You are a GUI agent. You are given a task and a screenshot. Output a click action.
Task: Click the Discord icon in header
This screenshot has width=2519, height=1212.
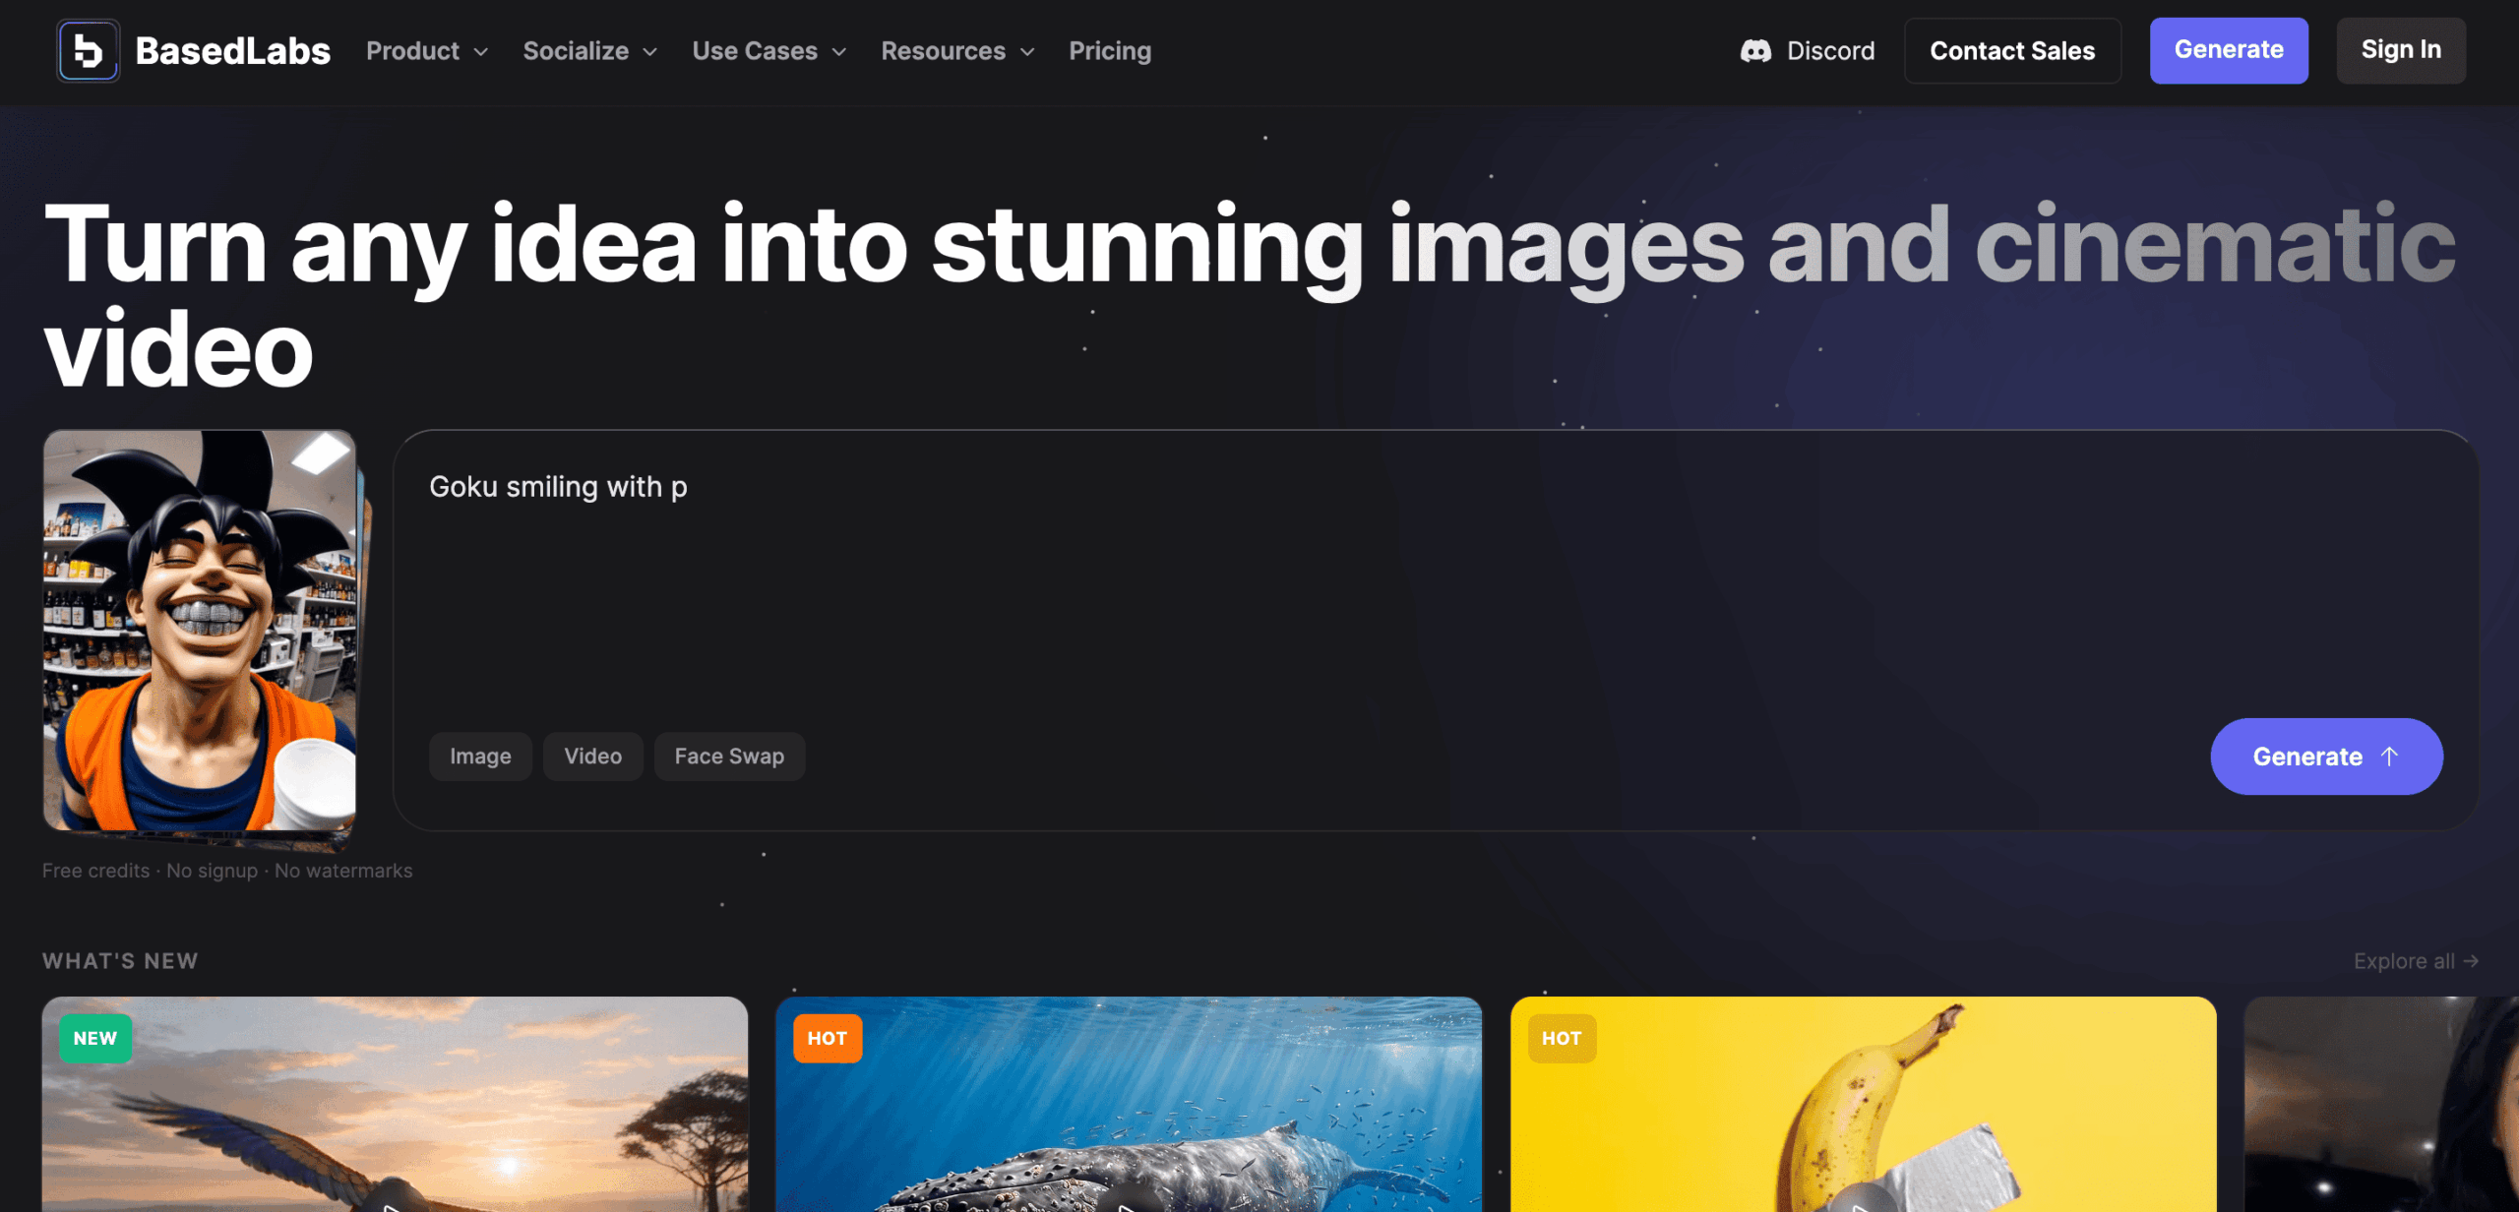pyautogui.click(x=1755, y=51)
